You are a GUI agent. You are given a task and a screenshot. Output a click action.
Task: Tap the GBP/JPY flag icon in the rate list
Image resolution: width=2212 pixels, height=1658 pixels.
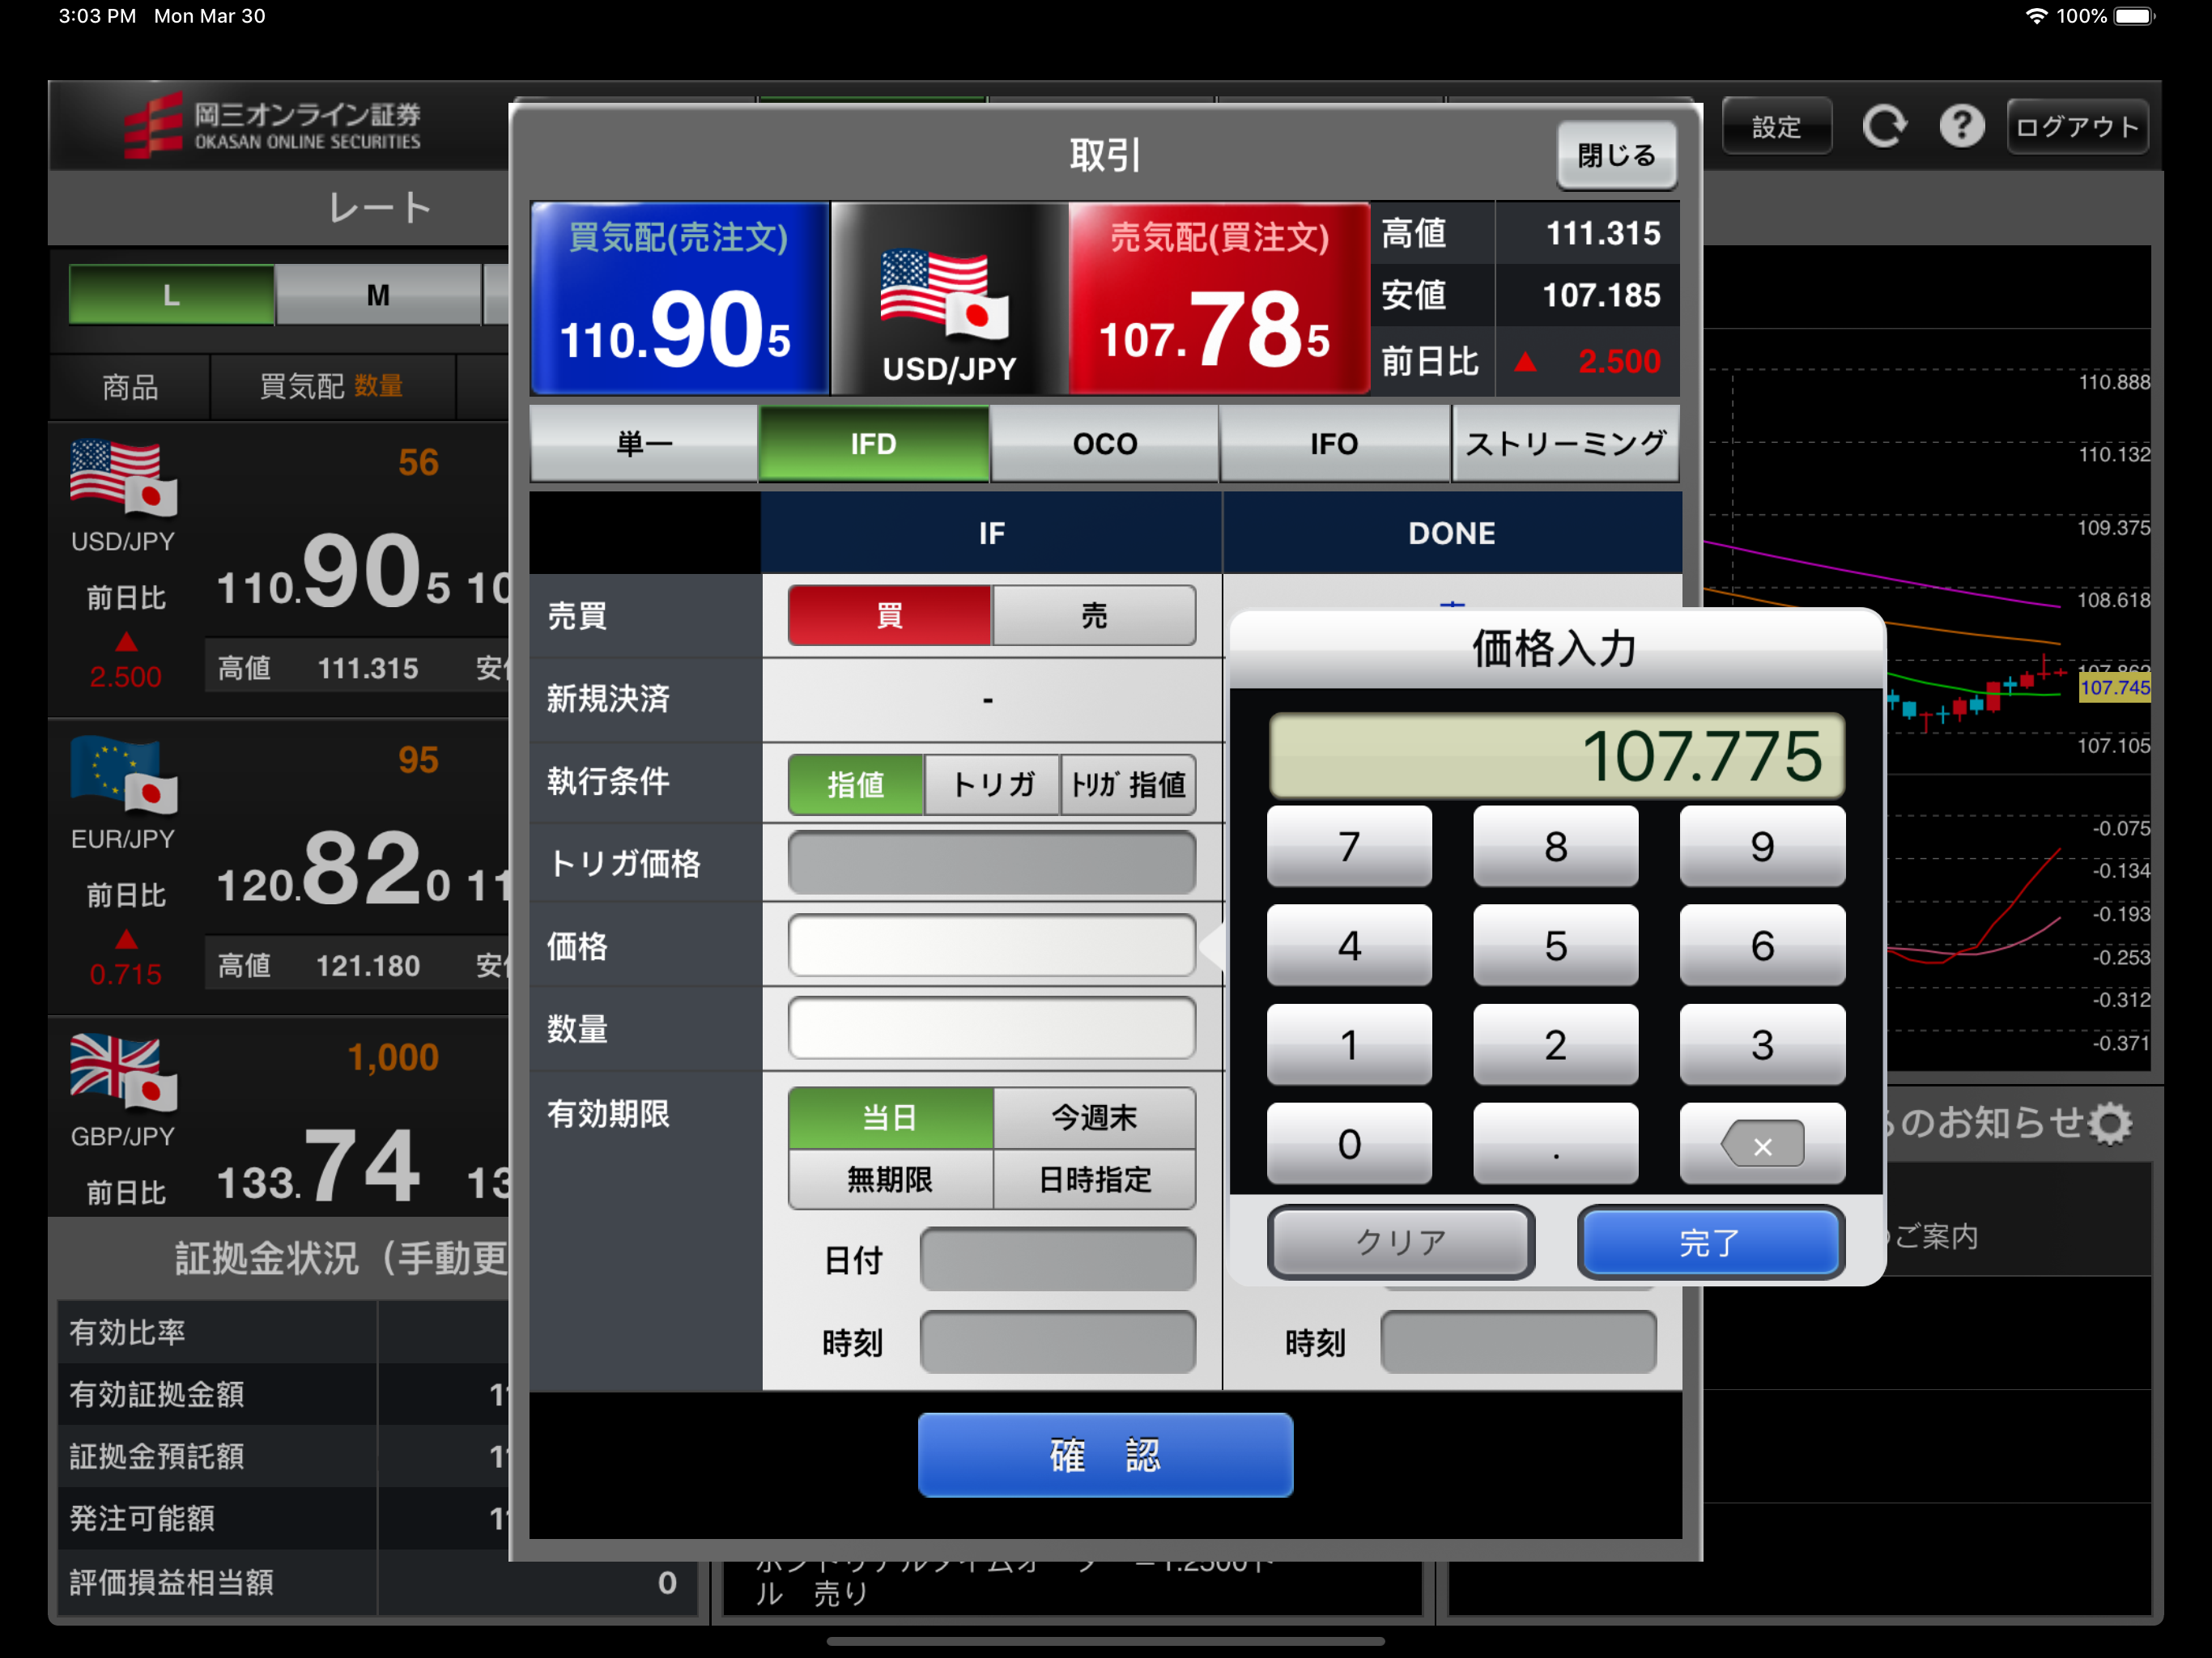click(x=123, y=1072)
